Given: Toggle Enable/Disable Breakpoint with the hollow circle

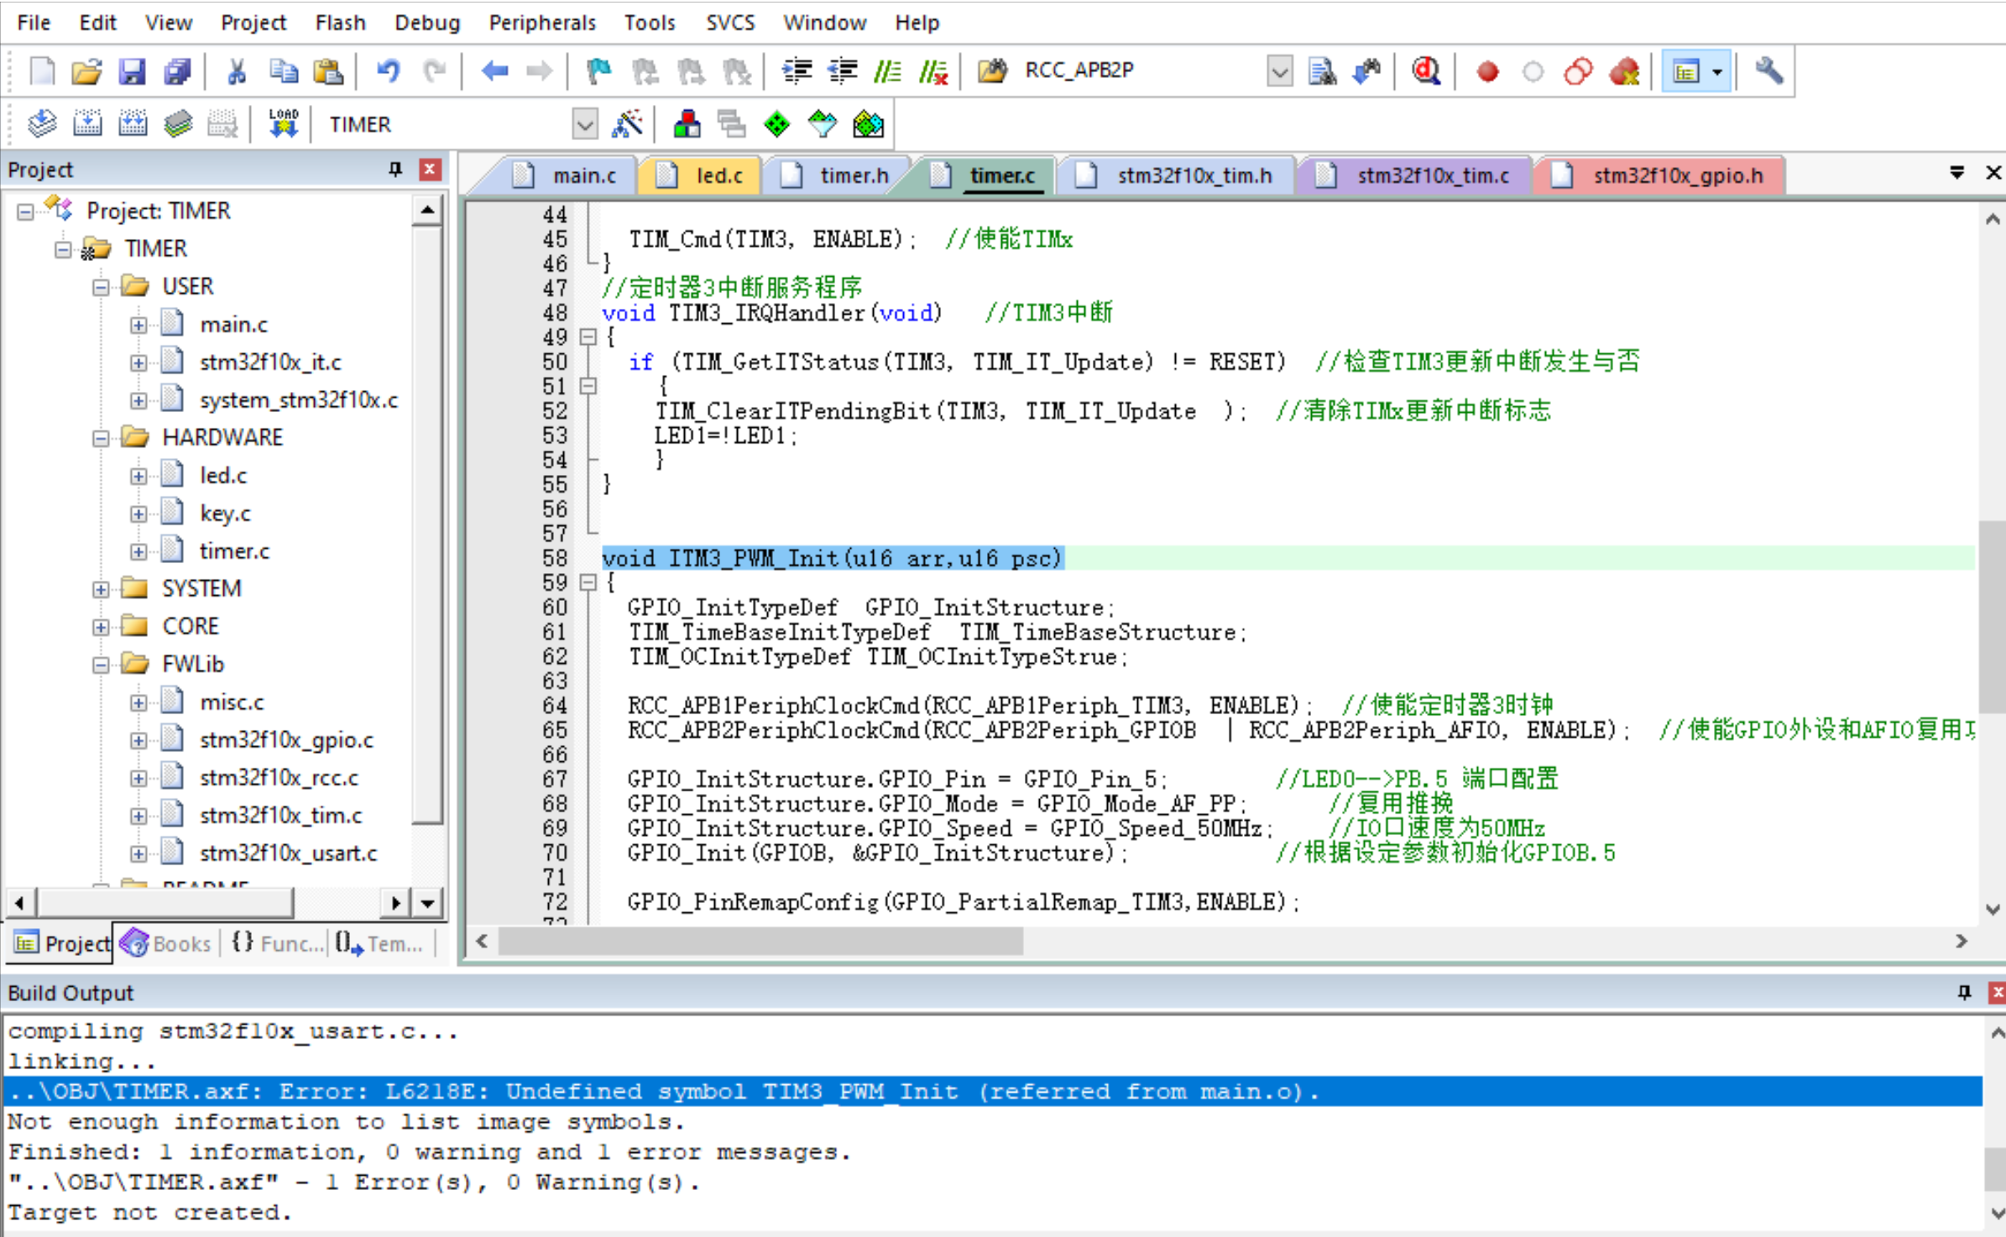Looking at the screenshot, I should [x=1532, y=71].
